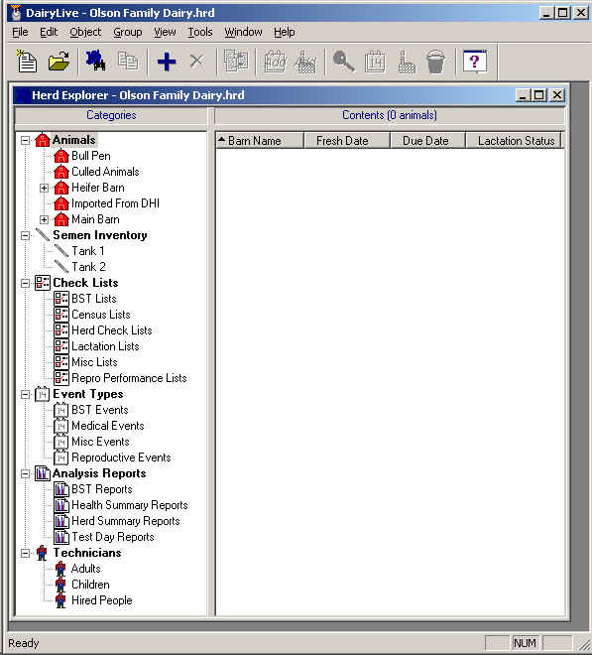Viewport: 592px width, 655px height.
Task: Open a herd file with the folder icon
Action: [59, 62]
